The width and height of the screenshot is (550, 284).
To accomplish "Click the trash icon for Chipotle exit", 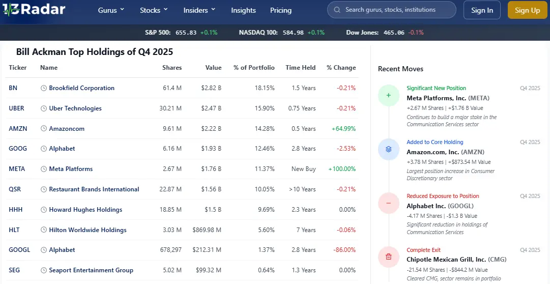I will pyautogui.click(x=388, y=257).
